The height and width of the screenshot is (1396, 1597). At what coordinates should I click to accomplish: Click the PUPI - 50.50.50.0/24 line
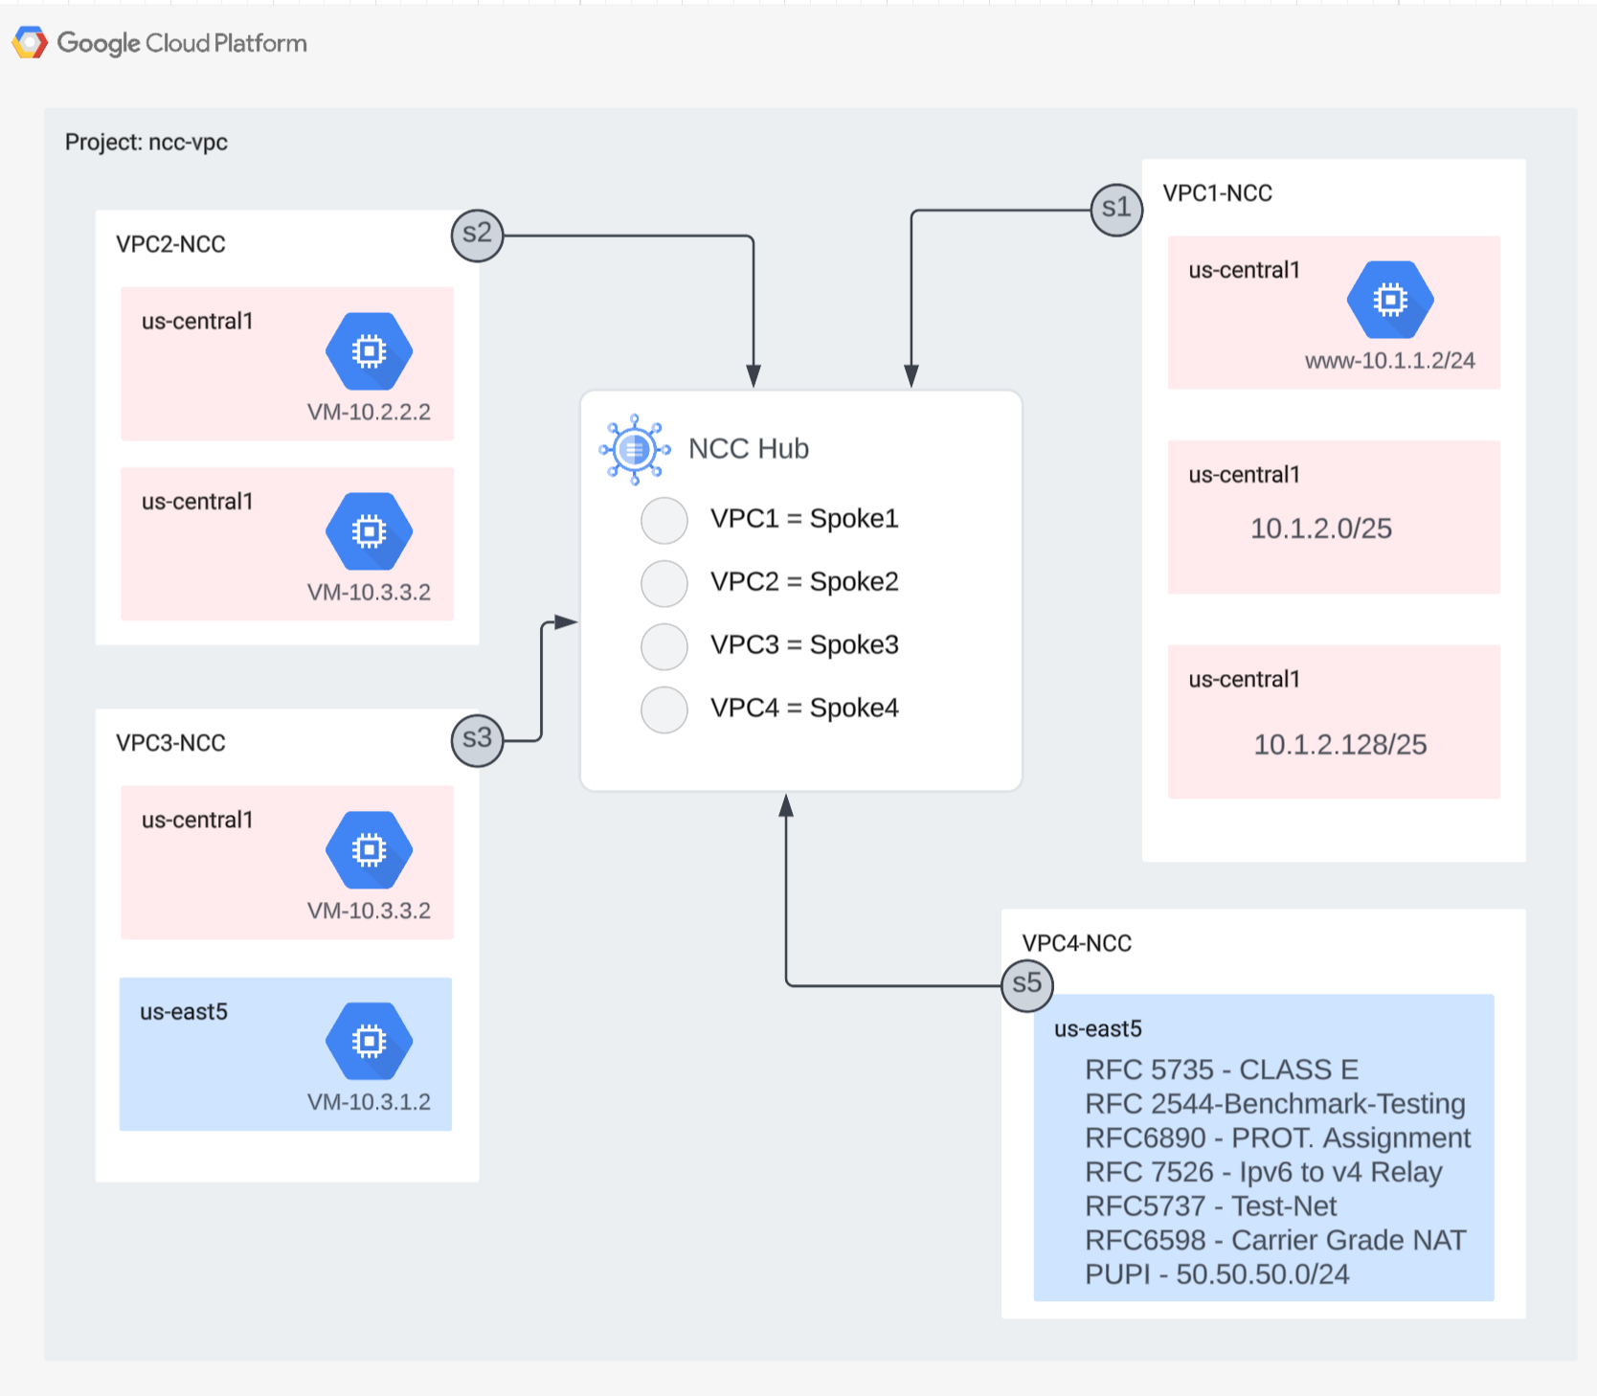[x=1216, y=1274]
